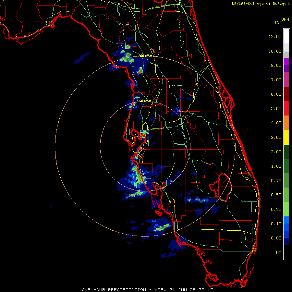This screenshot has height=292, width=292.
Task: Click the 12.00 legend value label
Action: (x=275, y=36)
